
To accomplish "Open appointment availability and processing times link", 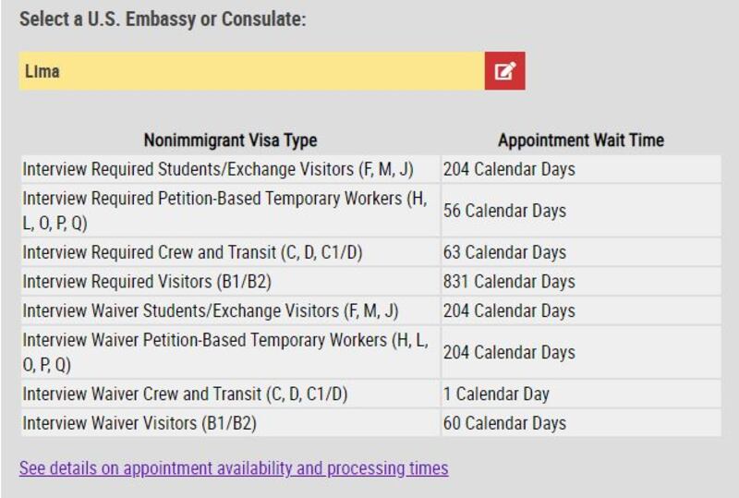I will pyautogui.click(x=234, y=468).
